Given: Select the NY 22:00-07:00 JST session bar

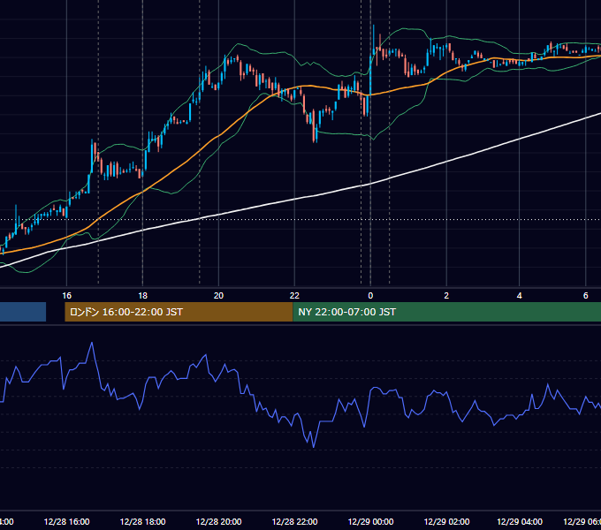Looking at the screenshot, I should pos(447,312).
